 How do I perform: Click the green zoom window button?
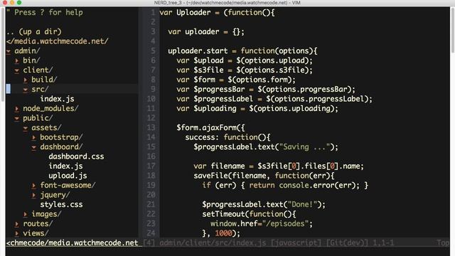click(x=19, y=2)
